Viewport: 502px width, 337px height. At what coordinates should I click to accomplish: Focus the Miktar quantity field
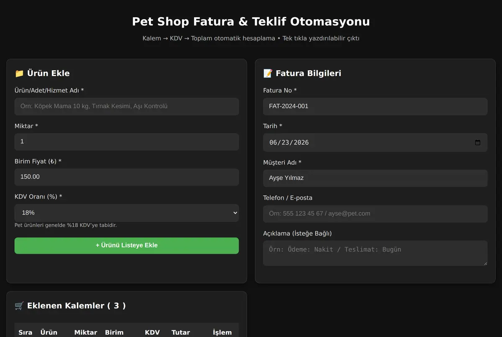[x=126, y=142]
